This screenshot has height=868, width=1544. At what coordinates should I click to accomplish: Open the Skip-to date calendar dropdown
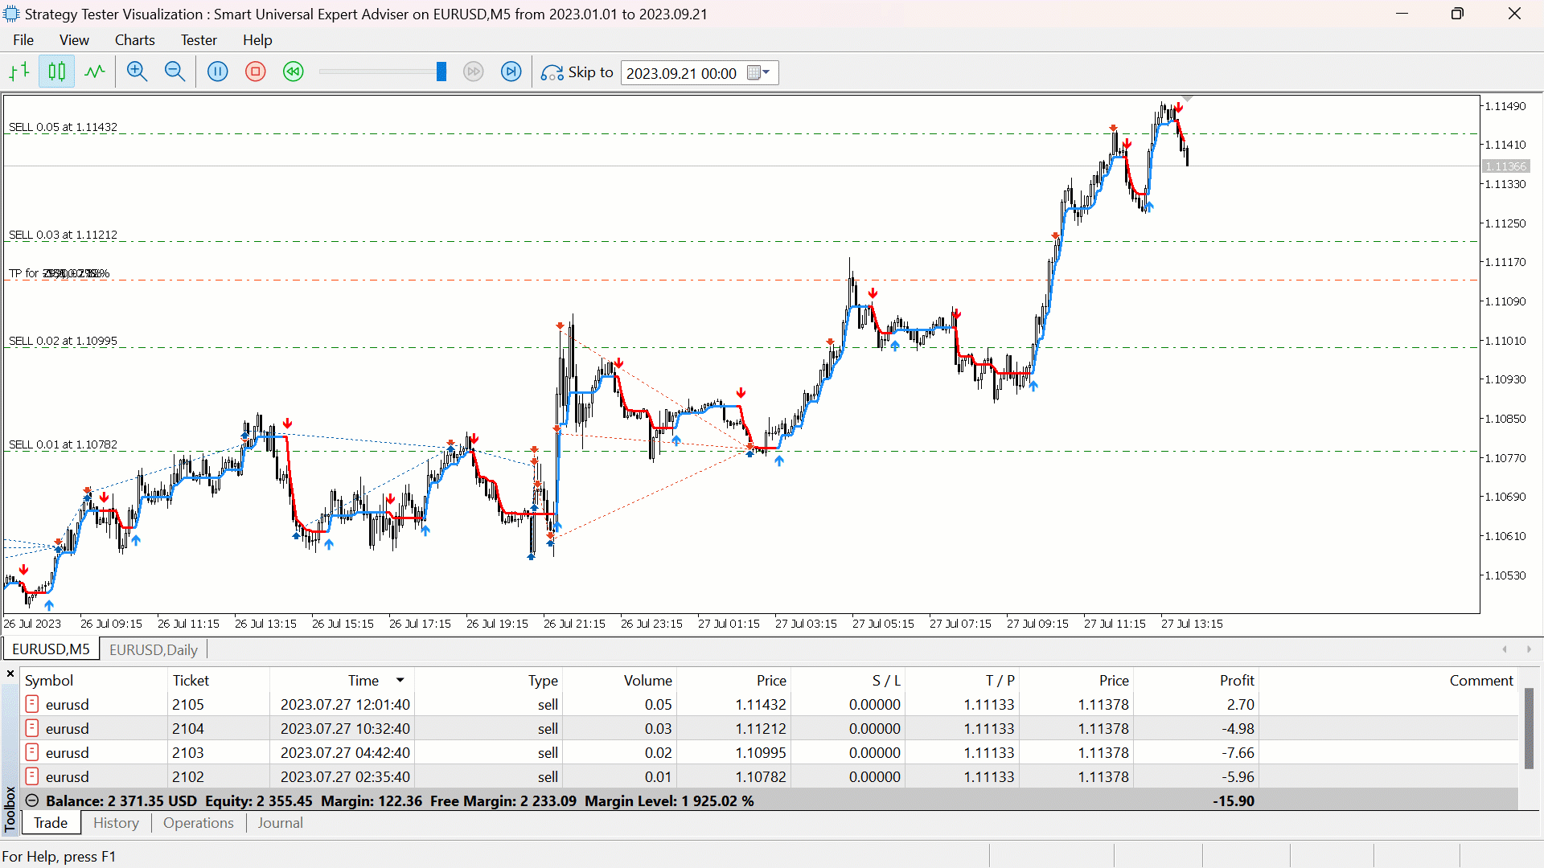click(x=759, y=73)
